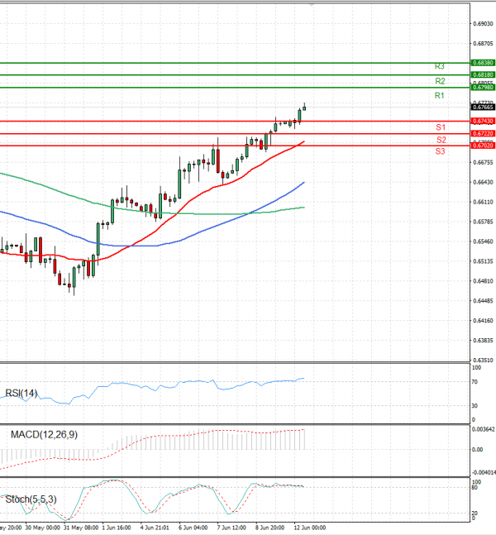Screen dimensions: 496x535
Task: Click the 4 Jun 21:01 time label
Action: 155,528
